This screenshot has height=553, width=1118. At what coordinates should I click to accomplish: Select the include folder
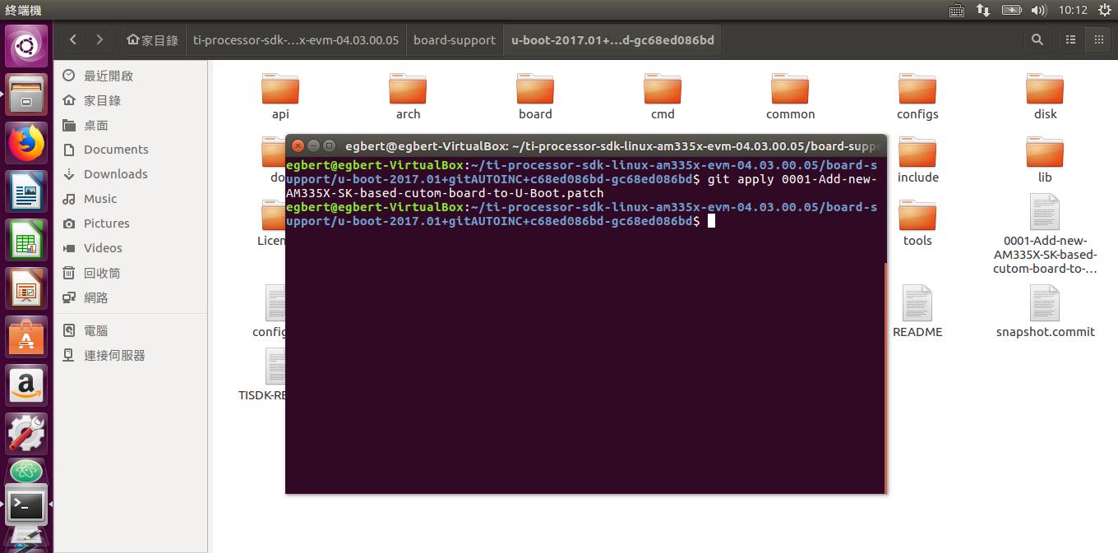[x=917, y=159]
